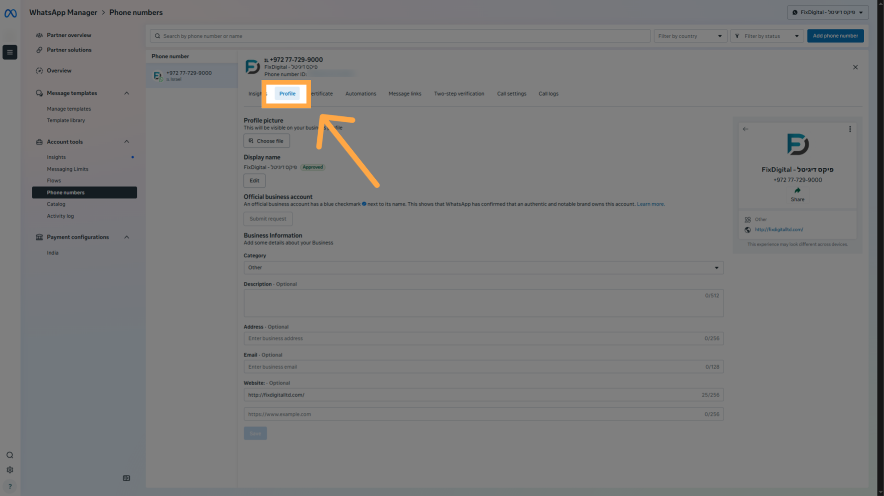This screenshot has width=884, height=496.
Task: Click the Share arrow in preview
Action: coord(797,190)
